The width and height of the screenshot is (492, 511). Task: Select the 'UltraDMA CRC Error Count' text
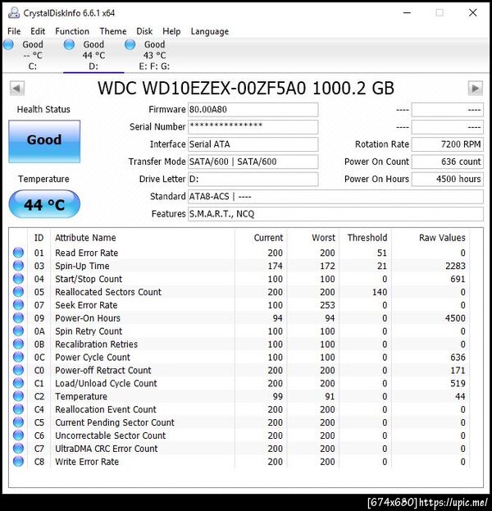(107, 449)
